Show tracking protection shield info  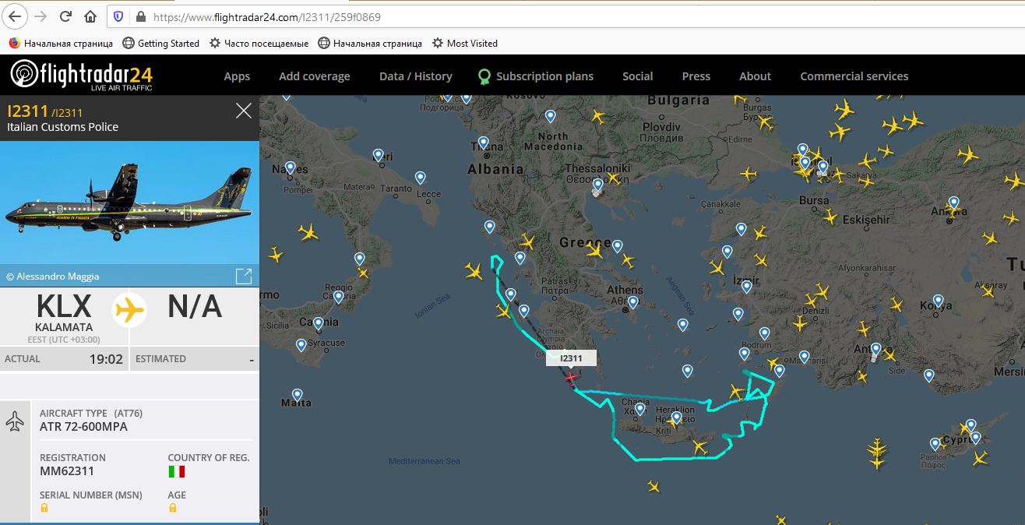(x=118, y=16)
